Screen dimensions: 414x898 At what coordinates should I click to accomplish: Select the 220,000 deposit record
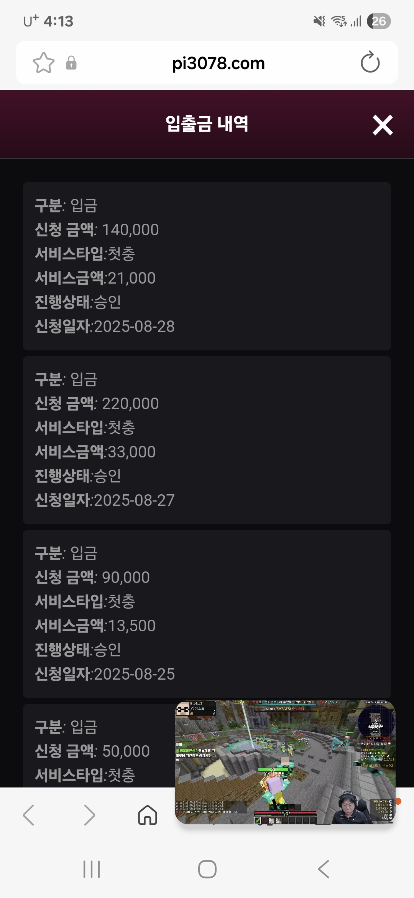click(x=207, y=440)
